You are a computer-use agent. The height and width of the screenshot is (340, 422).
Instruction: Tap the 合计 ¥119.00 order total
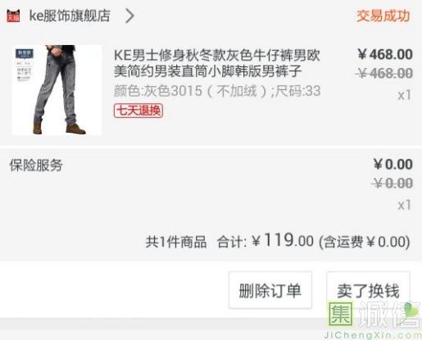(x=265, y=241)
